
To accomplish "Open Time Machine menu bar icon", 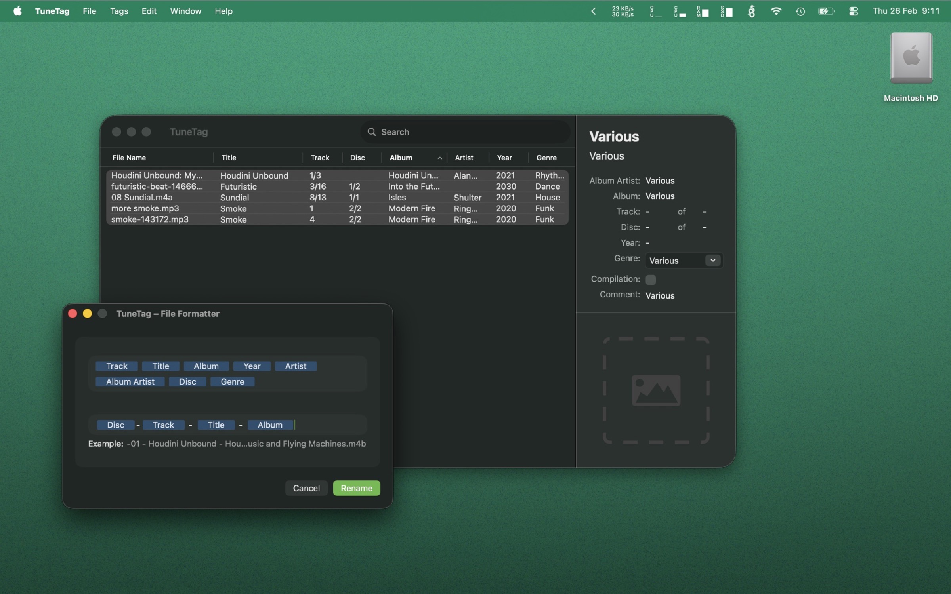I will (800, 11).
